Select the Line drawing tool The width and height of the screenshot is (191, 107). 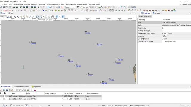(x=81, y=7)
